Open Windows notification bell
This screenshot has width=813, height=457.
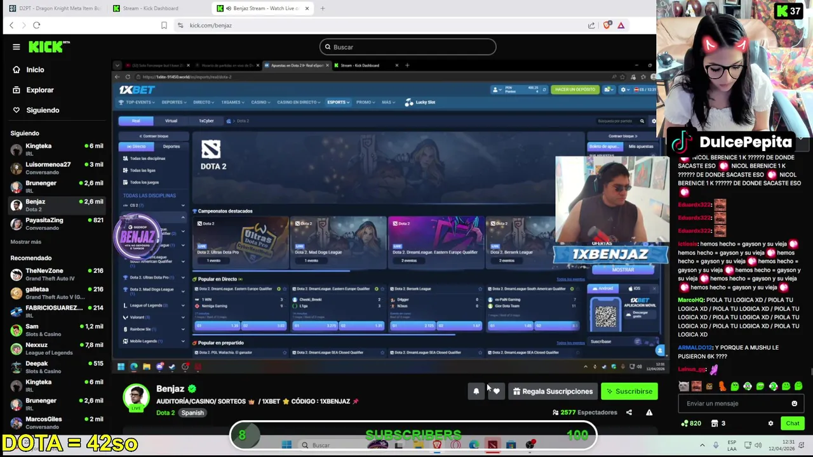(802, 445)
